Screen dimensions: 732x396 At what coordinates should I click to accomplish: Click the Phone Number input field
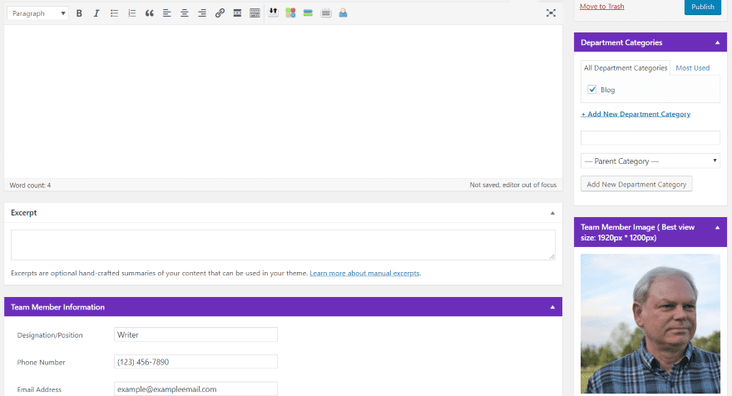[195, 362]
